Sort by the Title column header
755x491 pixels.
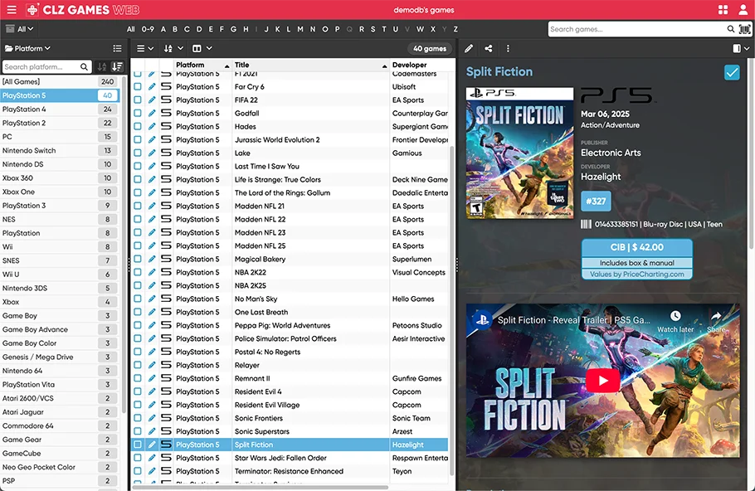point(310,65)
